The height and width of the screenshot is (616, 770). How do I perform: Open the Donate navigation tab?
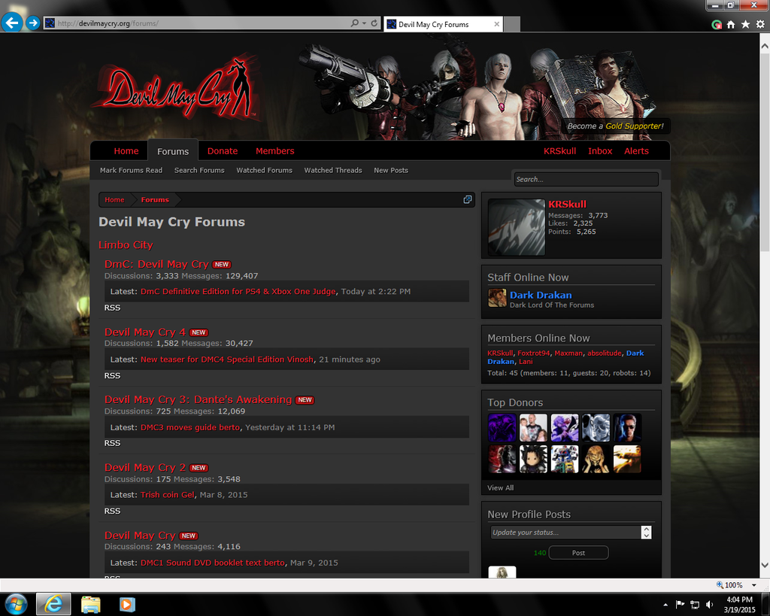[223, 151]
